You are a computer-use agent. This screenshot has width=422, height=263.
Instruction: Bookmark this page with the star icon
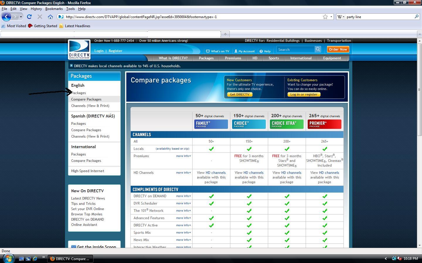click(x=325, y=17)
